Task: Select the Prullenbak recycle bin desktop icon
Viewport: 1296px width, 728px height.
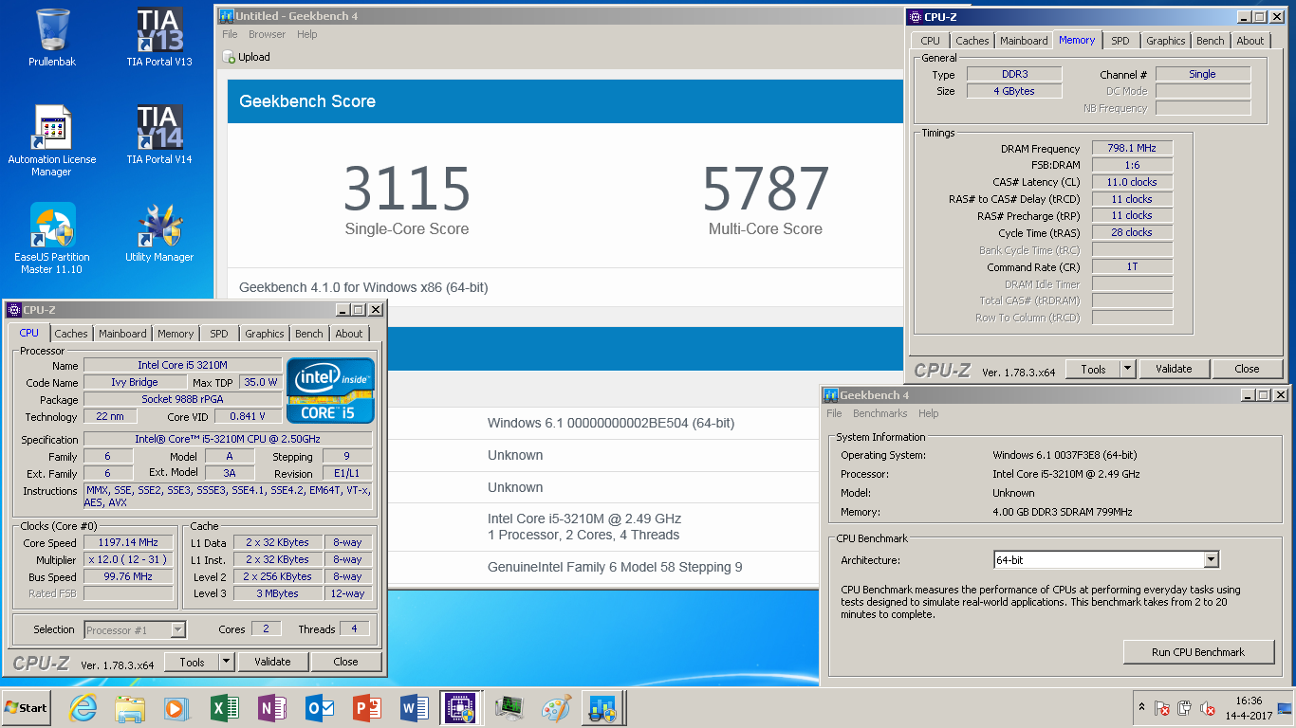Action: pos(52,38)
